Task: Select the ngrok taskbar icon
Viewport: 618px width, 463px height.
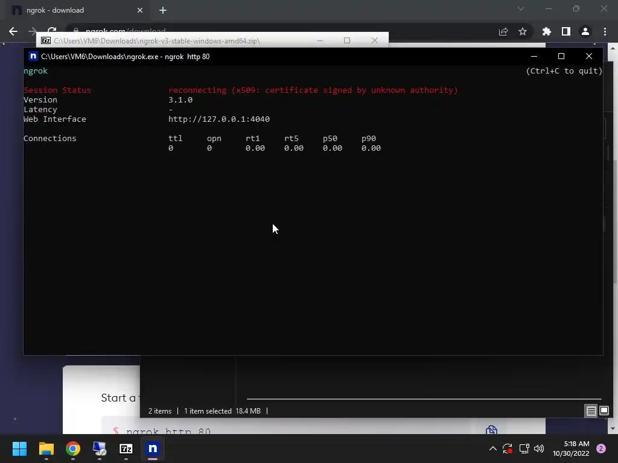Action: click(x=153, y=449)
